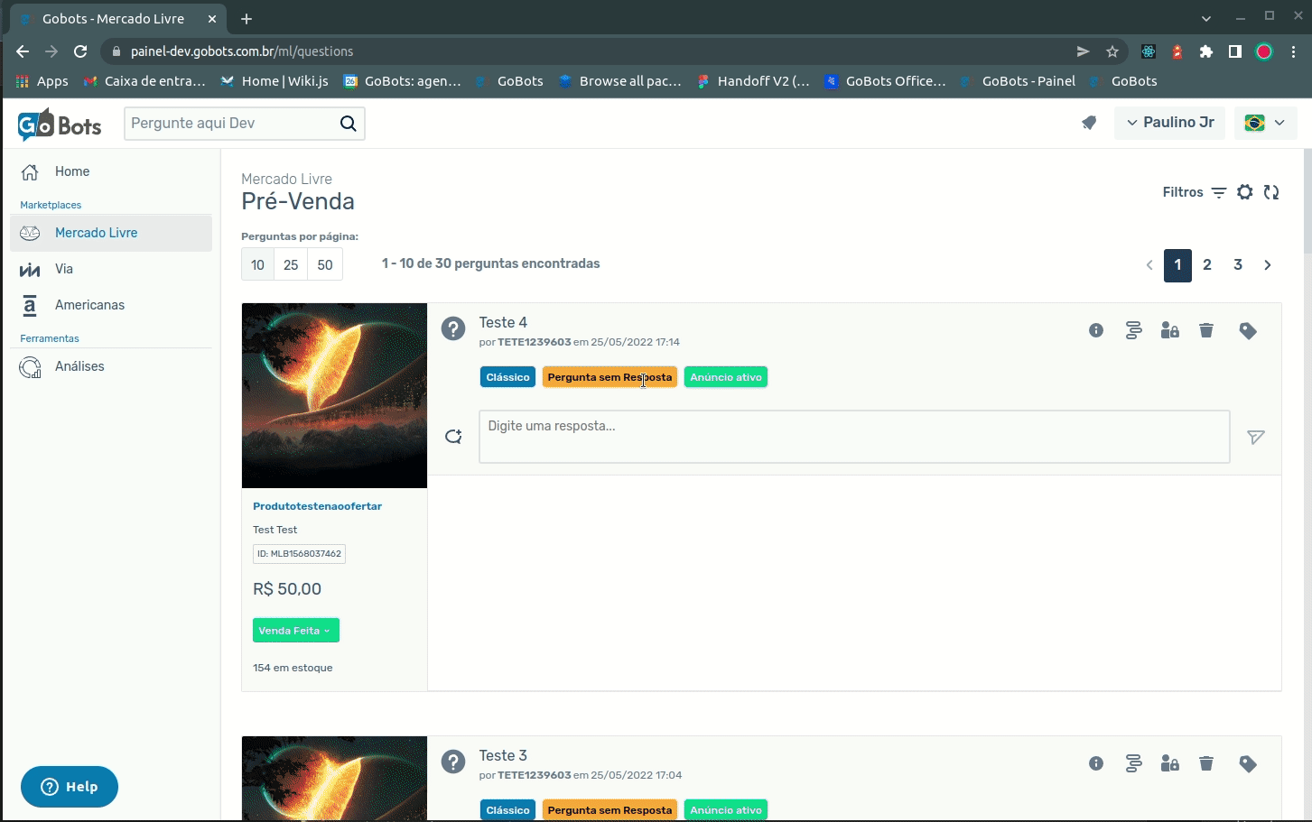The image size is (1312, 822).
Task: Click the Help button
Action: pyautogui.click(x=70, y=787)
